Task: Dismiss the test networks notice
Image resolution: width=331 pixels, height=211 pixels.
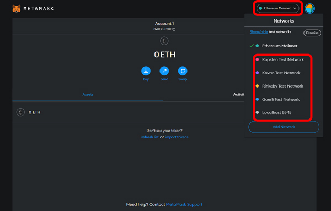Action: [312, 33]
